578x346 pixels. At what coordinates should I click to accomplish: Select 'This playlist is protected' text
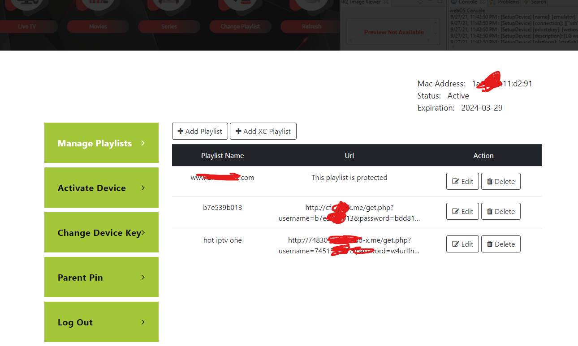[349, 177]
